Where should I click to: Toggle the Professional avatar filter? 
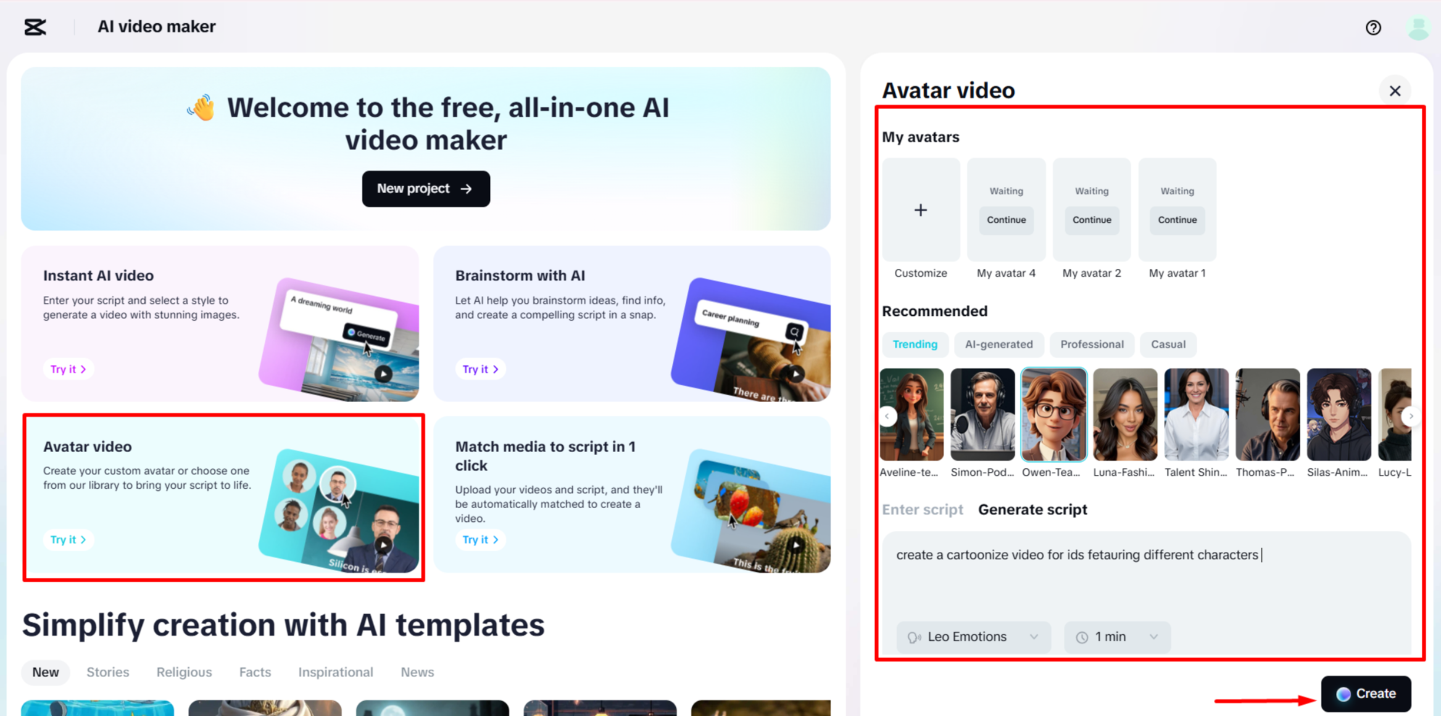(1092, 344)
